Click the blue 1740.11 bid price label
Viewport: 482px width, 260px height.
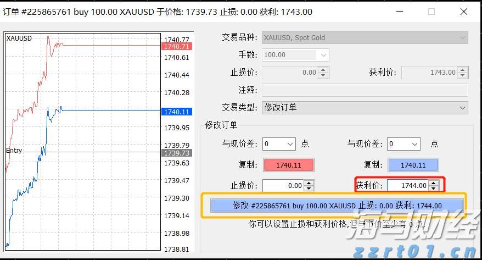177,112
